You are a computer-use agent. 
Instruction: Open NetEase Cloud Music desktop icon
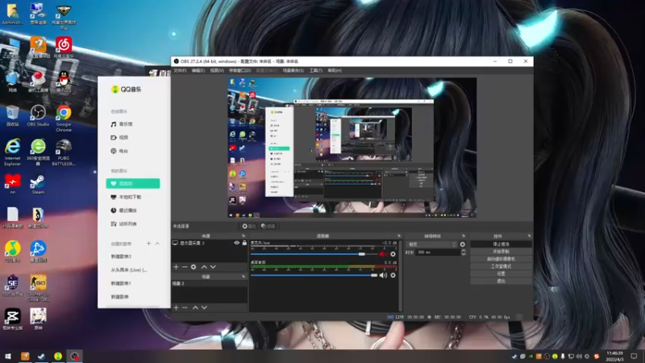tap(64, 47)
